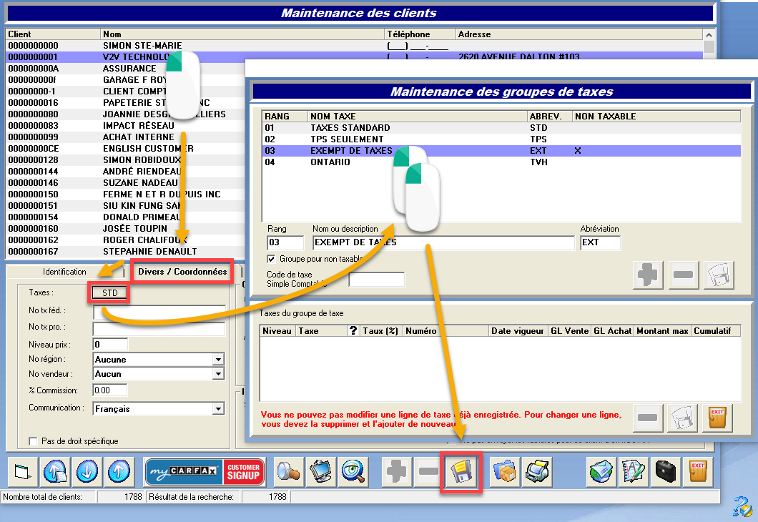Click the Abréviation field containing EXT
This screenshot has height=522, width=758.
tap(601, 242)
